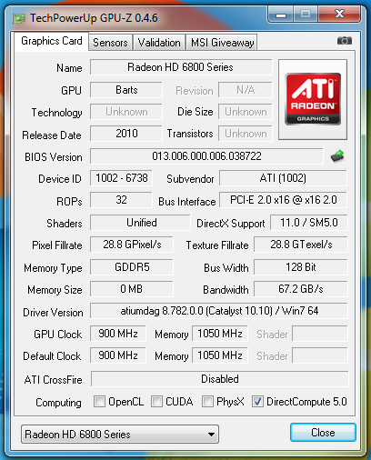Click the BIOS save chip icon
This screenshot has width=371, height=460.
pyautogui.click(x=337, y=156)
